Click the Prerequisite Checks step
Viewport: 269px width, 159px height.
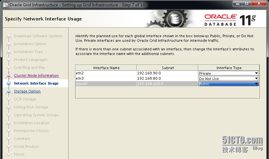point(31,131)
